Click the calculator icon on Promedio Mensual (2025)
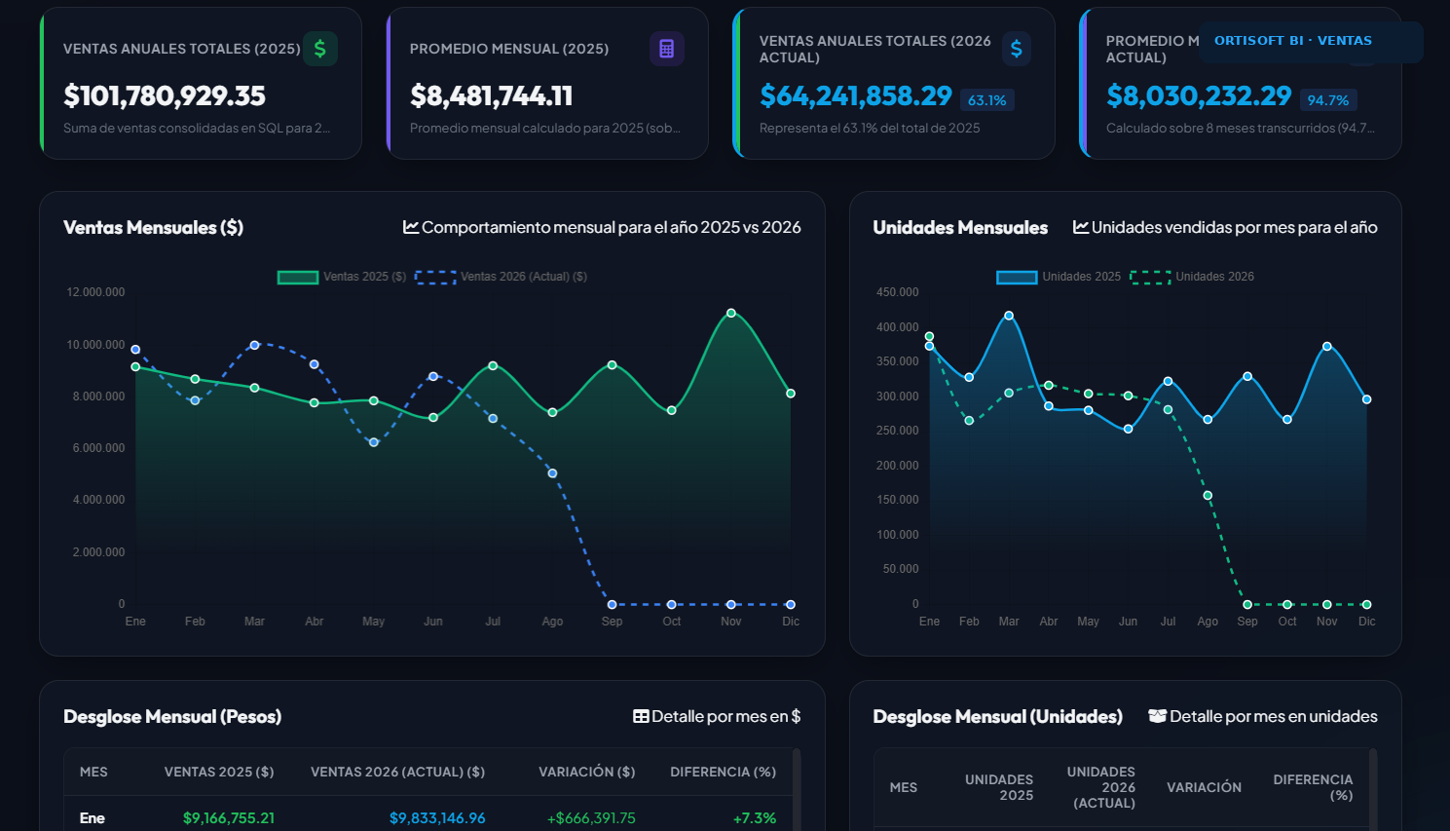Screen dimensions: 1450x831 point(667,49)
